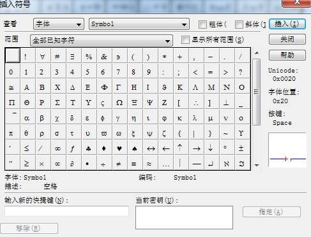
Task: Pick the down arrow symbol
Action: coord(211,148)
